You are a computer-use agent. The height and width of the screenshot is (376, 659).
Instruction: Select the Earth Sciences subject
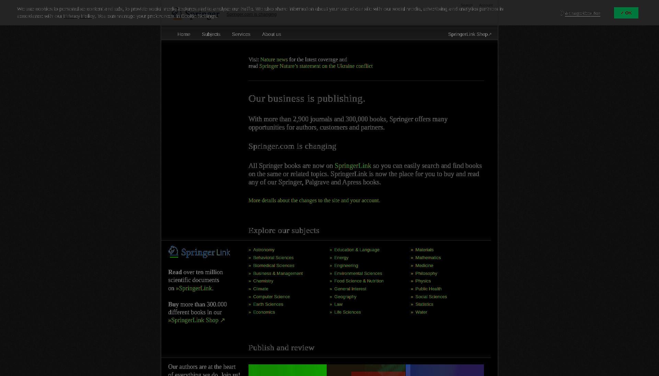(268, 304)
